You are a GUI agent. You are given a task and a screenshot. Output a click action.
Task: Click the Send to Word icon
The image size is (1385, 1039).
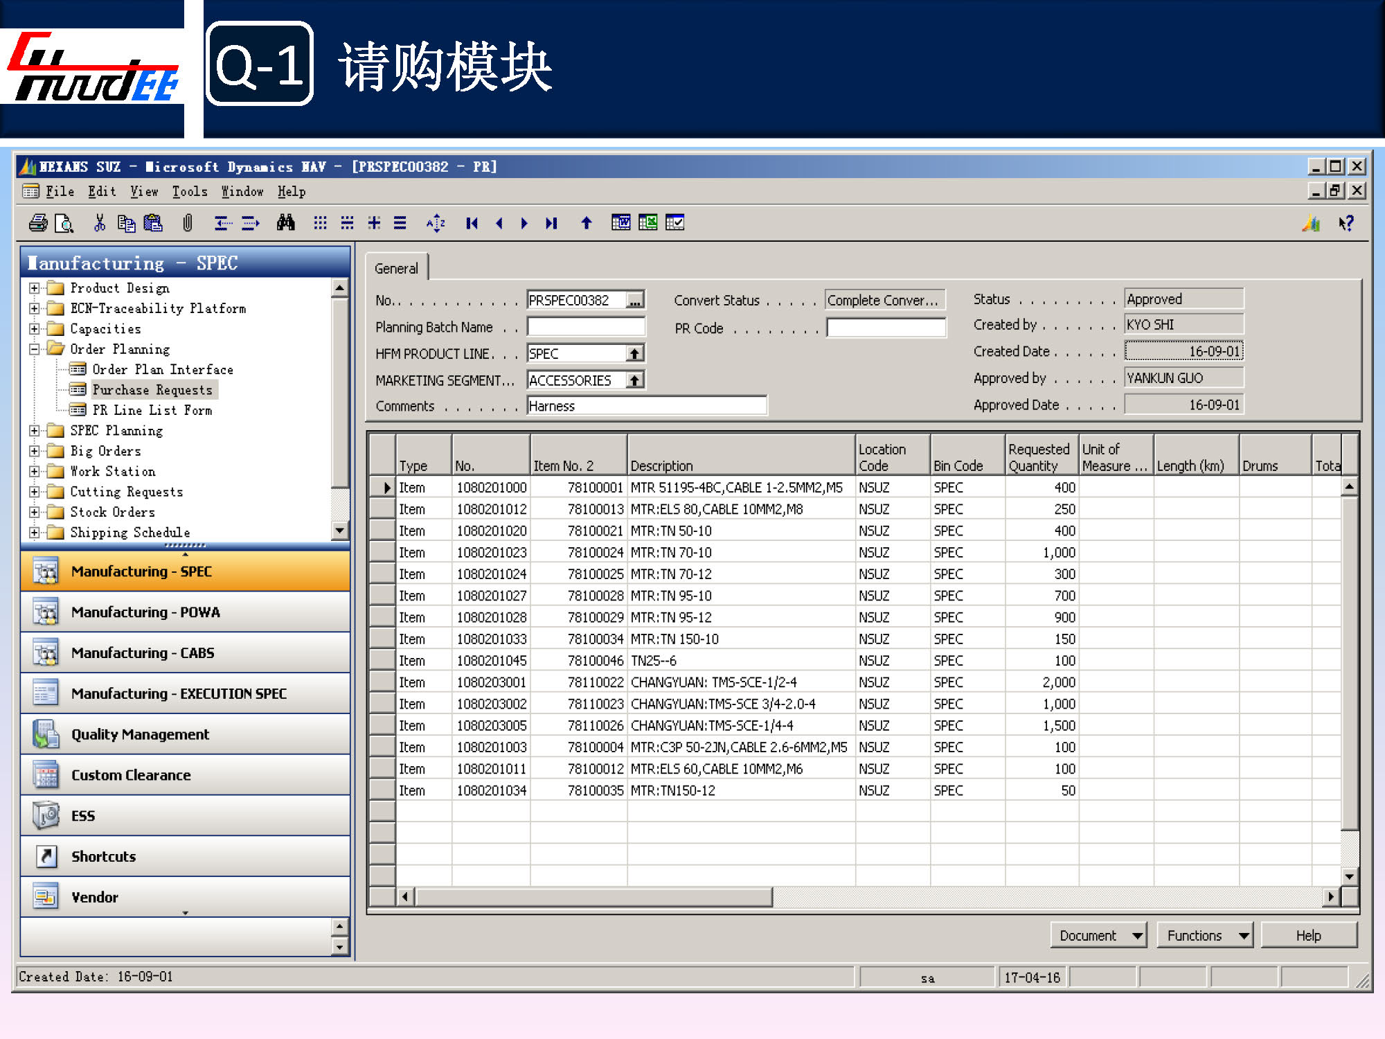tap(621, 222)
